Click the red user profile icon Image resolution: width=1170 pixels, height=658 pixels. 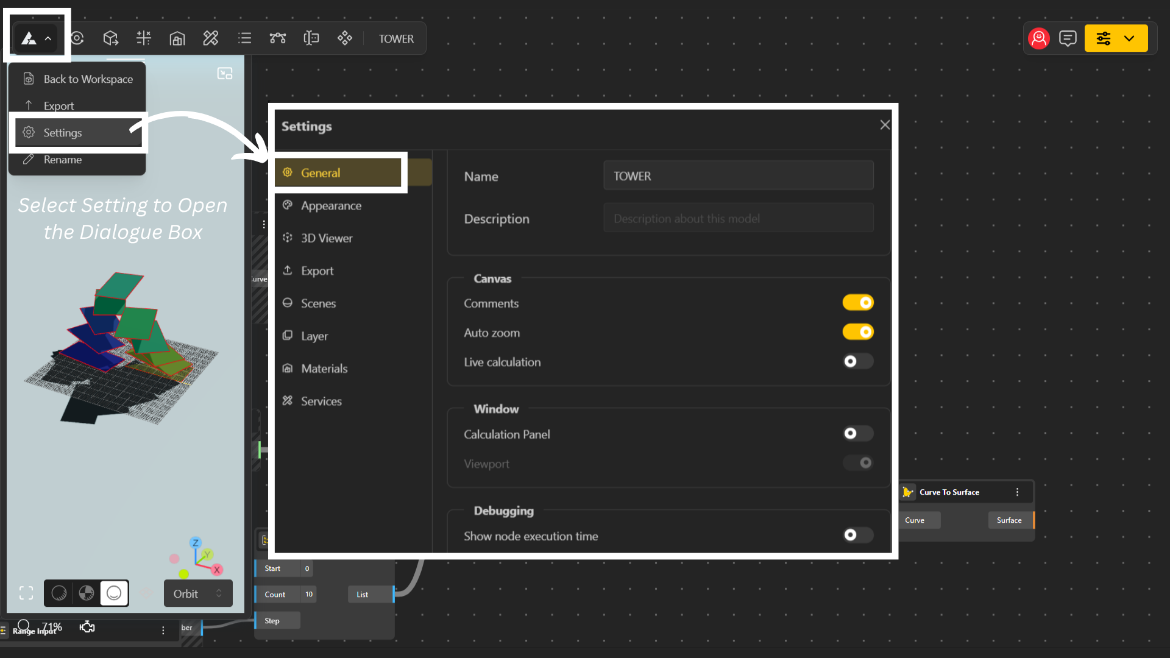[1039, 38]
